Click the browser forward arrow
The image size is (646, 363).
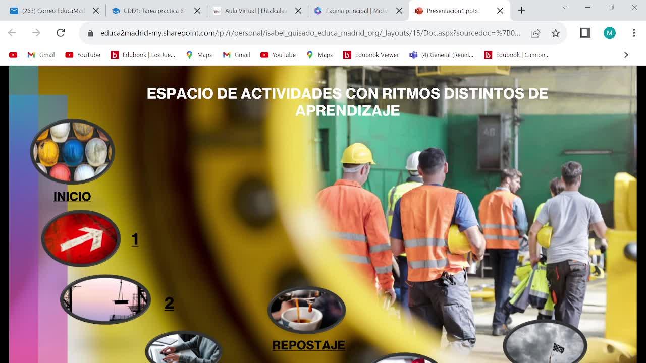click(36, 33)
